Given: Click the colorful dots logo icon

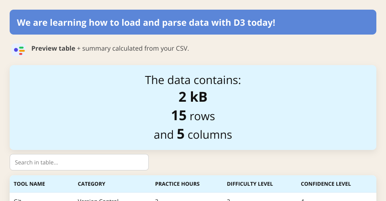Looking at the screenshot, I should coord(19,50).
